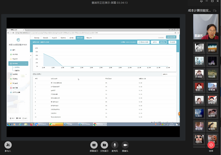The width and height of the screenshot is (221, 155).
Task: Start 屏幕演示 screen sharing
Action: coord(94,145)
